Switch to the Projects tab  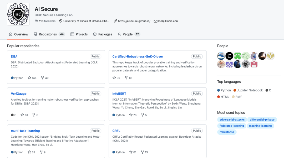pos(79,34)
